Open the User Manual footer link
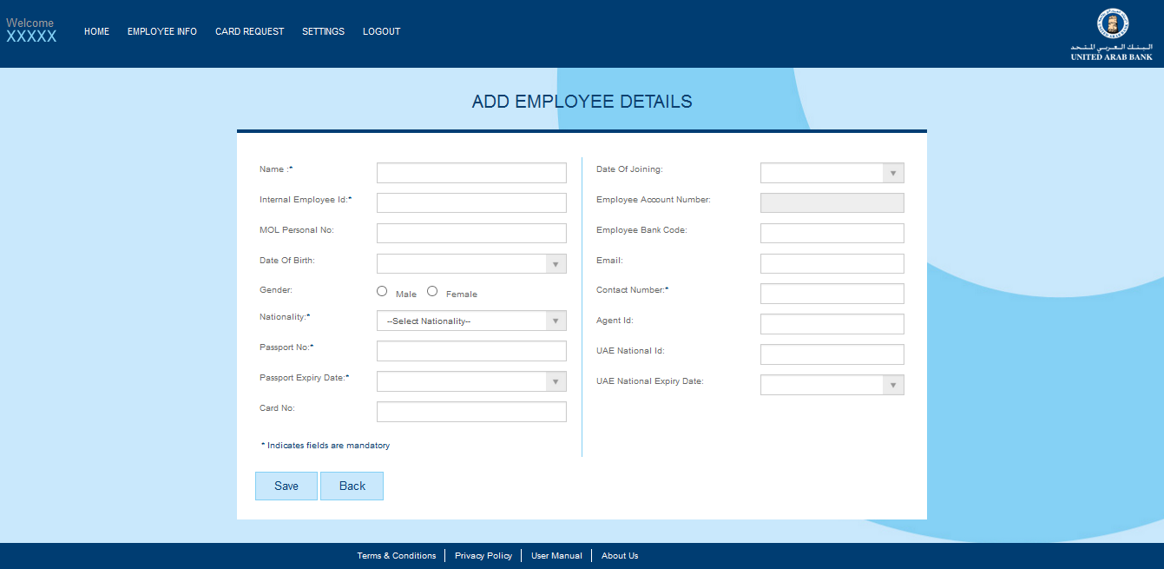This screenshot has height=569, width=1164. [556, 556]
